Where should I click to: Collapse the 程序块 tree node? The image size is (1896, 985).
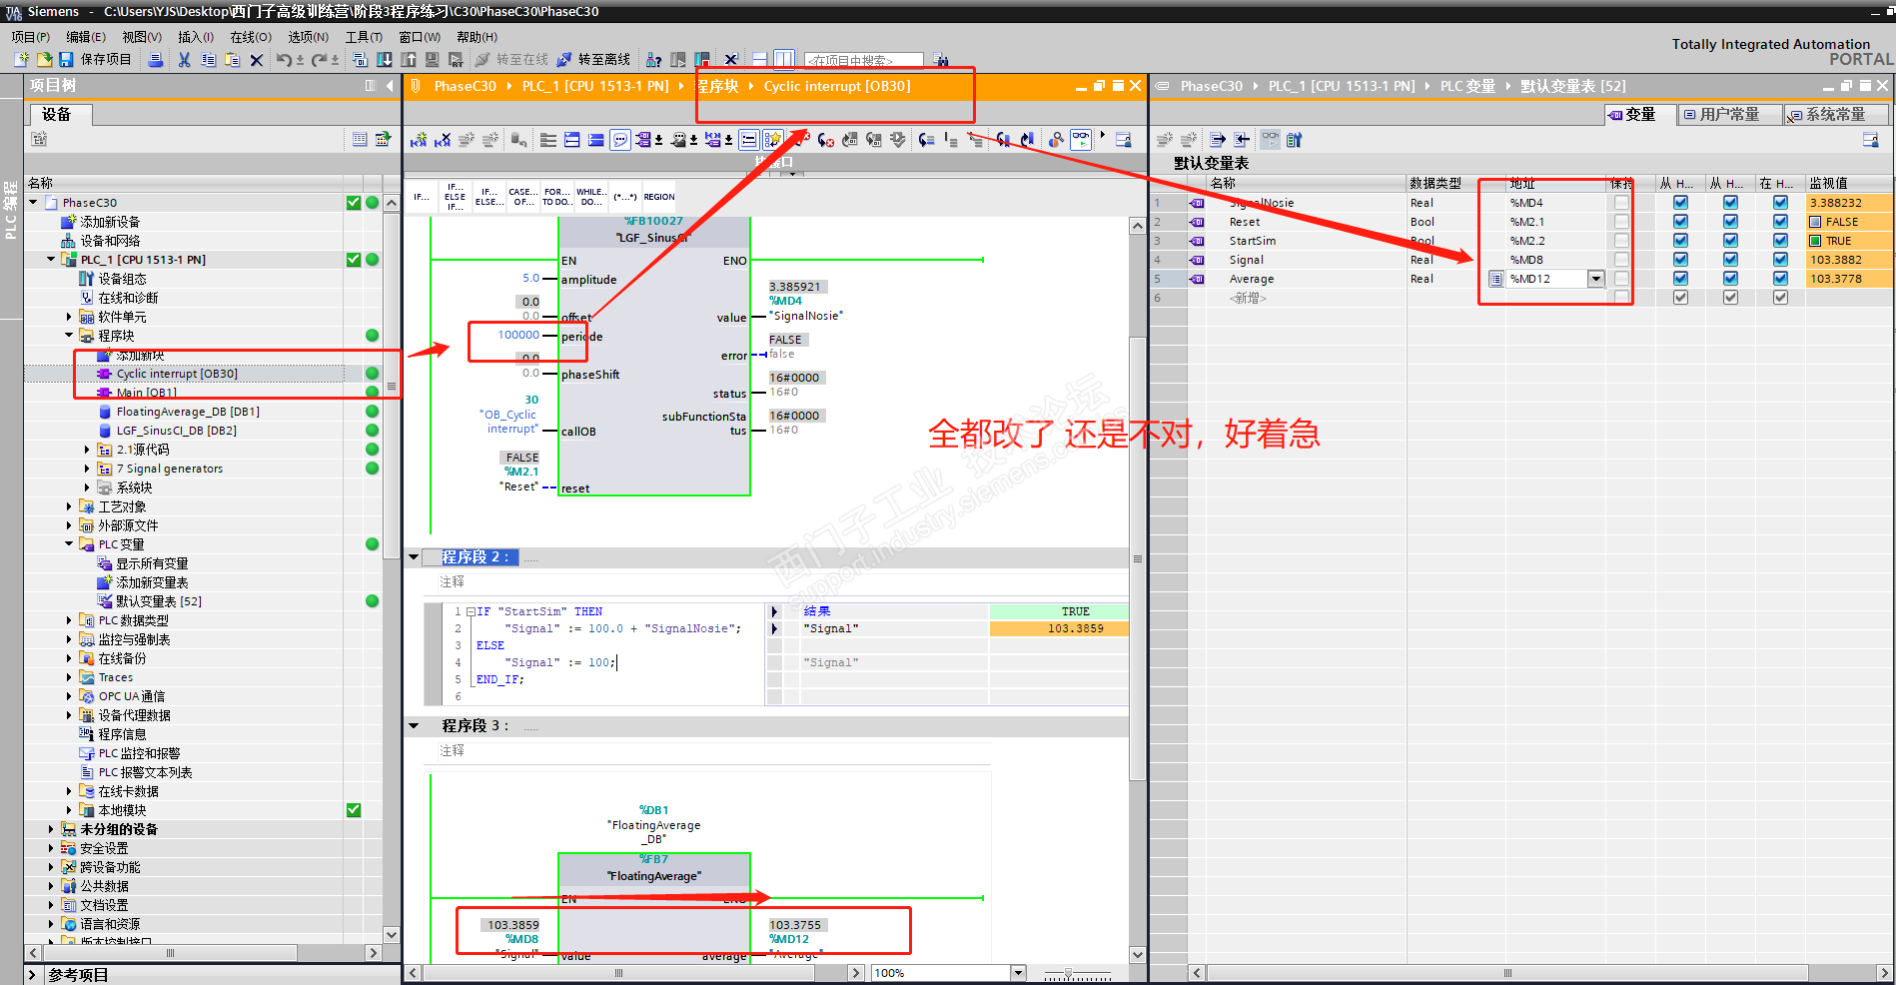[69, 336]
